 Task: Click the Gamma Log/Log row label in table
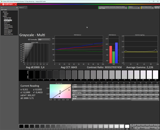point(77,93)
